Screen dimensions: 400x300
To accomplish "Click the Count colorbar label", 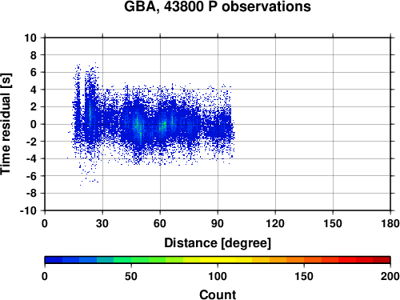I will point(218,294).
